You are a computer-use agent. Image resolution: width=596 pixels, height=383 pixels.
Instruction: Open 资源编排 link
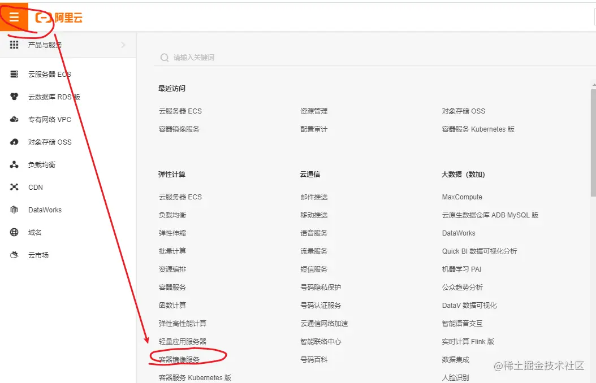click(172, 269)
